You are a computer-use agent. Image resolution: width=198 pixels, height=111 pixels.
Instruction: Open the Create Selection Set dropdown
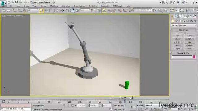[x=142, y=10]
